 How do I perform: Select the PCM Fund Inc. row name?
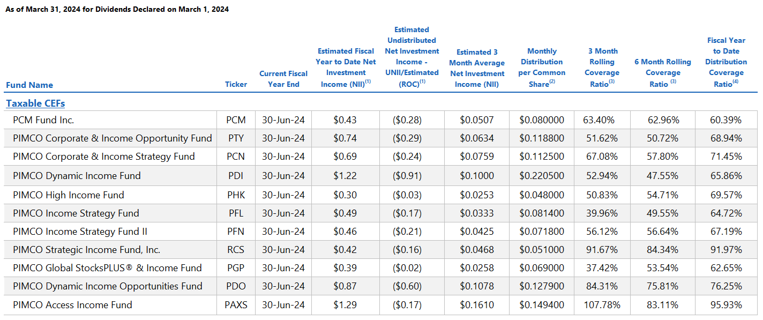tap(43, 120)
